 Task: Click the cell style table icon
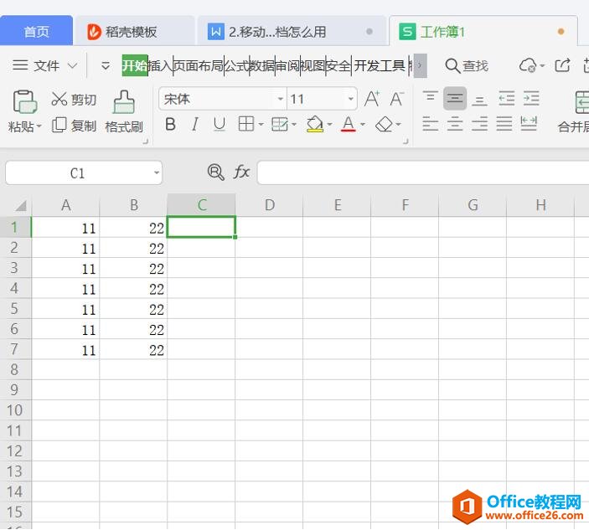280,124
